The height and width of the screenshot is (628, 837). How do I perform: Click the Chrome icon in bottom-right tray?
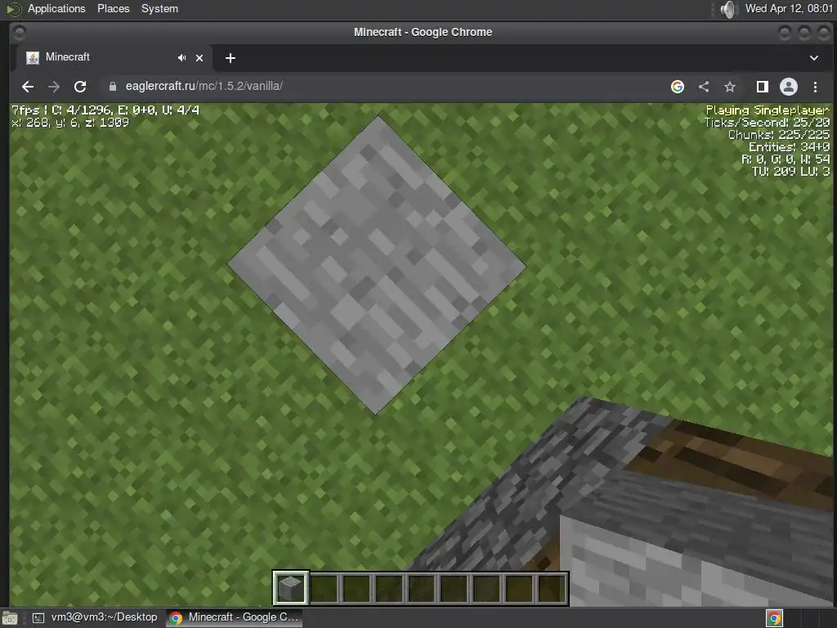click(x=774, y=618)
